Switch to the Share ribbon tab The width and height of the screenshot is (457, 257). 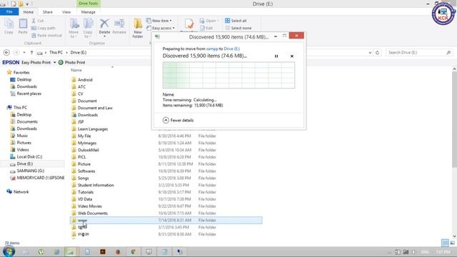tap(48, 12)
